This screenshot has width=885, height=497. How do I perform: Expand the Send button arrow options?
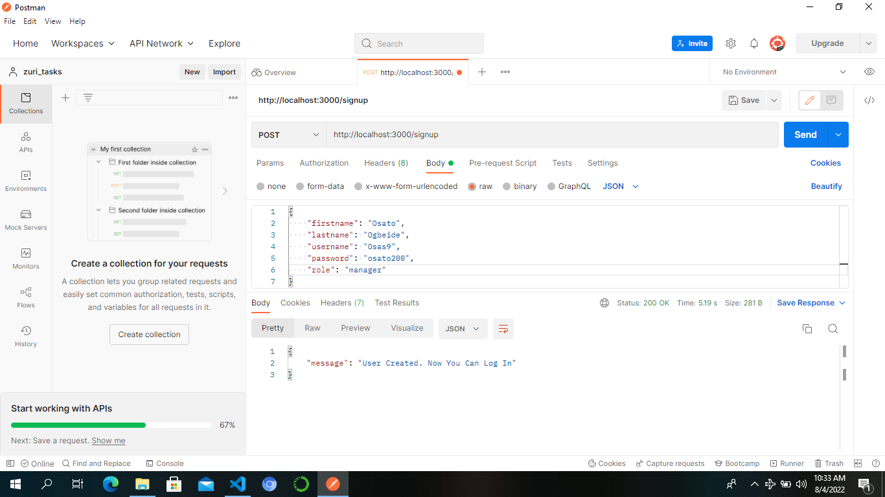[x=838, y=135]
